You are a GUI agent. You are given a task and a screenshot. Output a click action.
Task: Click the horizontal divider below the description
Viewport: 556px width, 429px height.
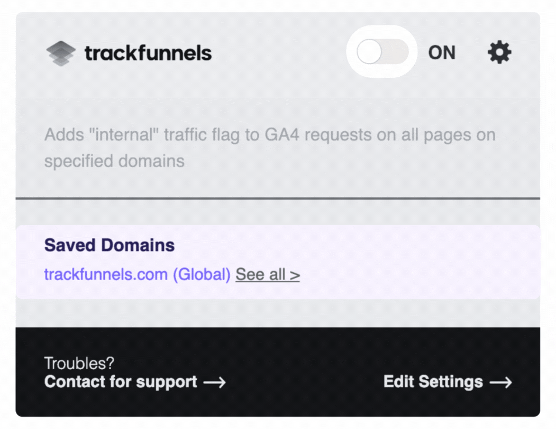[x=278, y=198]
